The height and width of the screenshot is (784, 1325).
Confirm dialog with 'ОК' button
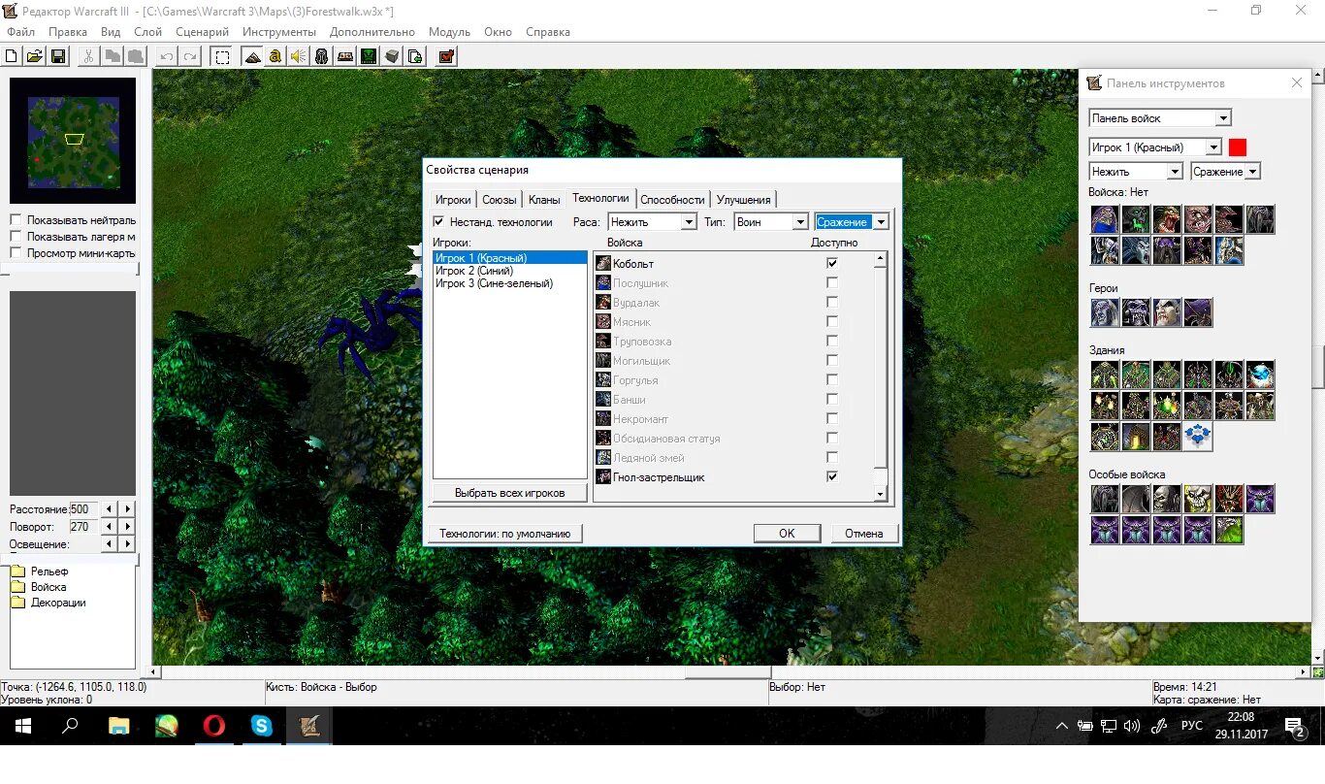(x=787, y=534)
